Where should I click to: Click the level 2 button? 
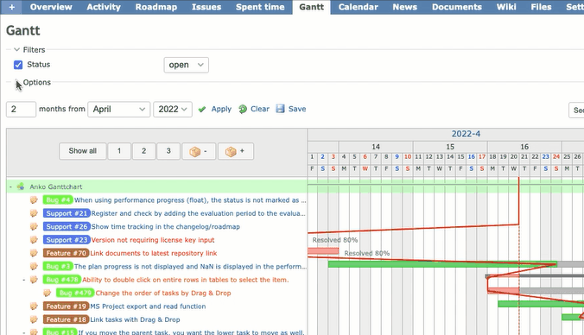click(143, 151)
